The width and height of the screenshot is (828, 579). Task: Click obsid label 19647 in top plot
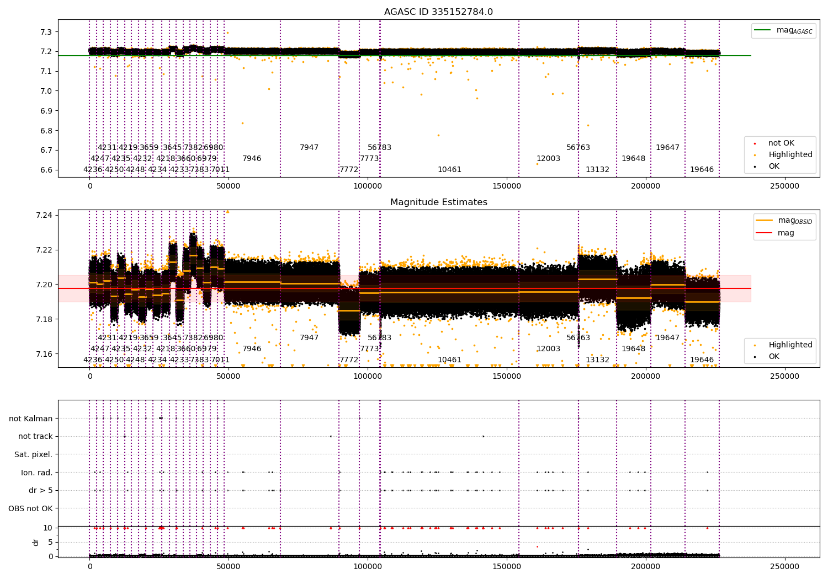coord(667,148)
